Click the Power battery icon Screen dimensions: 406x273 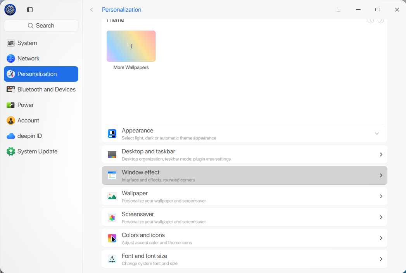pyautogui.click(x=10, y=105)
